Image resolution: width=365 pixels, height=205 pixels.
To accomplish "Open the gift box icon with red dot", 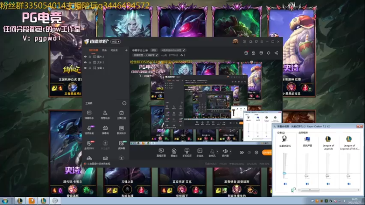I will click(246, 53).
